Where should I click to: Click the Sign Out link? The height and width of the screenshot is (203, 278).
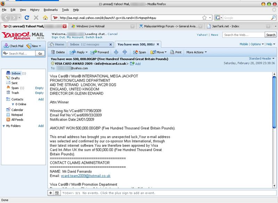[58, 37]
